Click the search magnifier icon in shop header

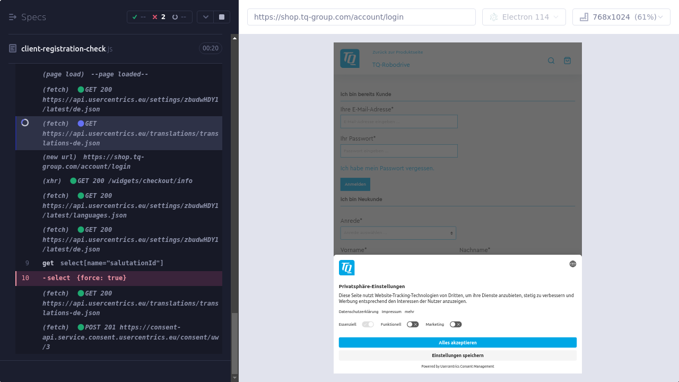pos(551,60)
